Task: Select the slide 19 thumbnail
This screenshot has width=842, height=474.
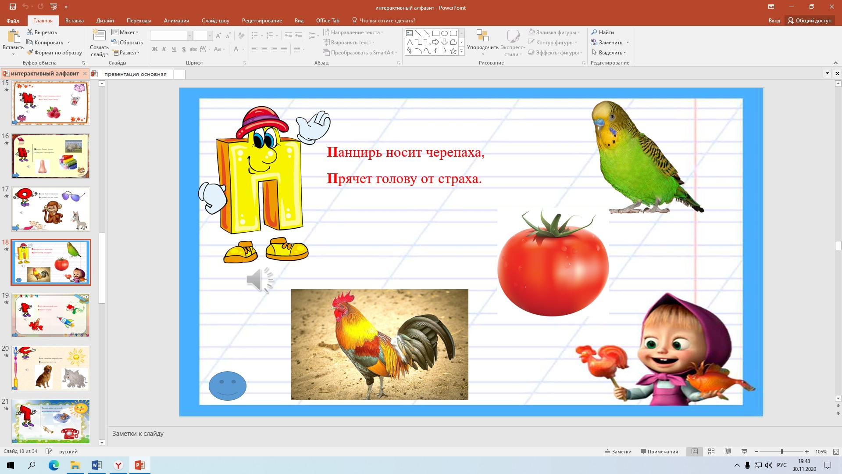Action: 51,315
